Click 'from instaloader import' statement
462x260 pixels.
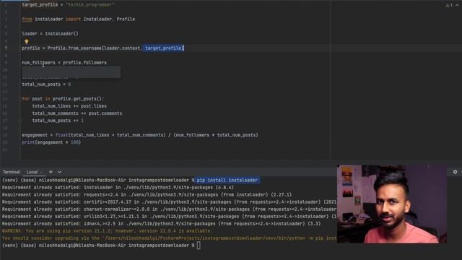(x=79, y=19)
